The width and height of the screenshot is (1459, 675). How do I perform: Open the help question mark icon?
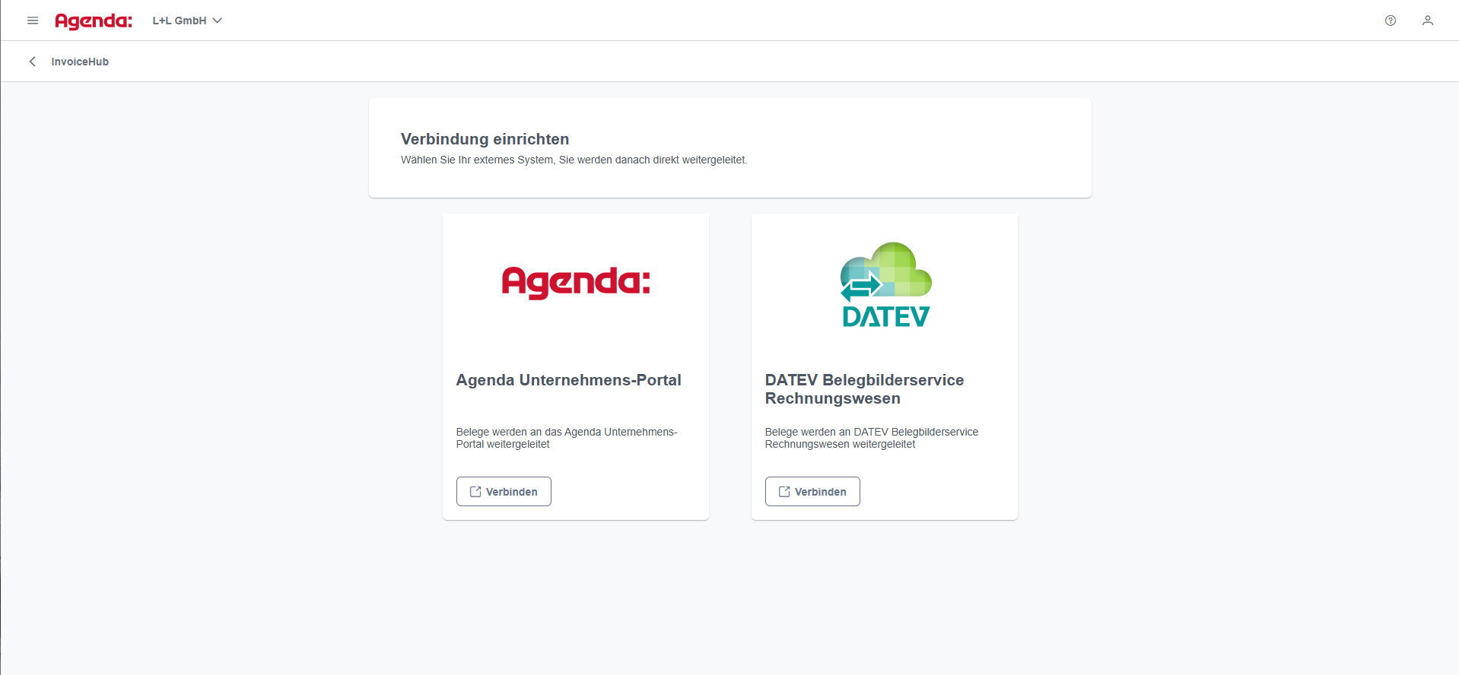pos(1390,21)
